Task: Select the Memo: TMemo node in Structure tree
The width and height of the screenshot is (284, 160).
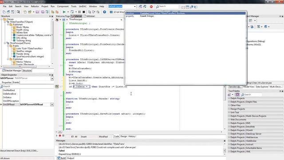Action: pyautogui.click(x=24, y=62)
